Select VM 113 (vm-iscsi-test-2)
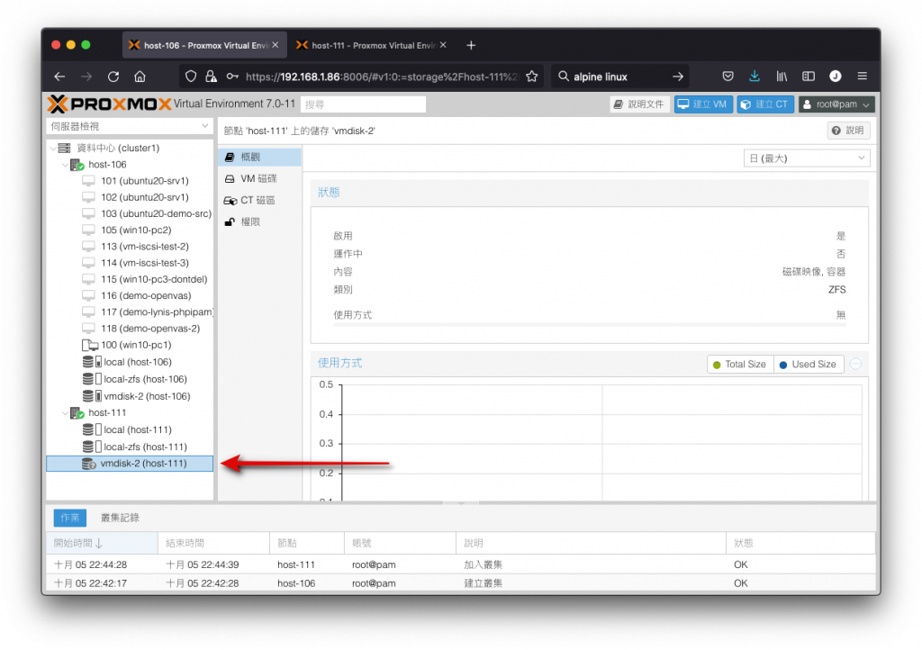The height and width of the screenshot is (650, 922). coord(145,247)
